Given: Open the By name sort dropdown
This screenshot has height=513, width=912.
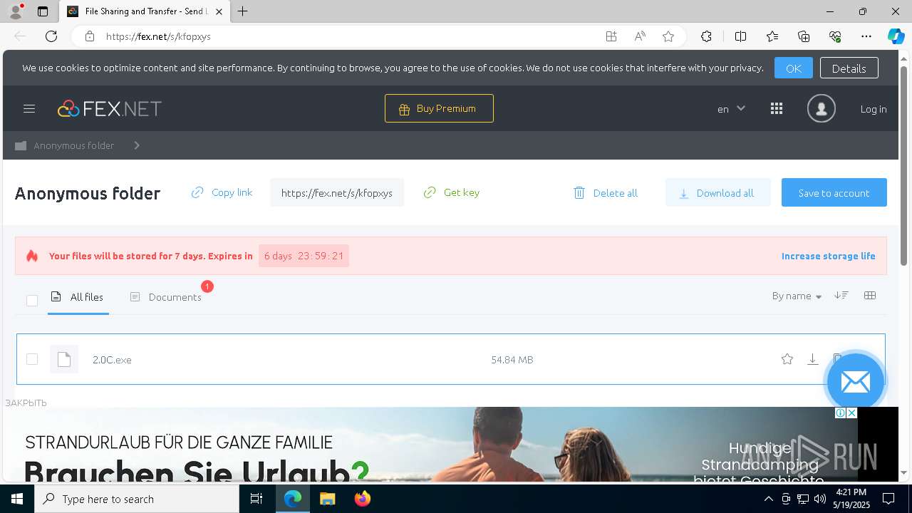Looking at the screenshot, I should [797, 296].
